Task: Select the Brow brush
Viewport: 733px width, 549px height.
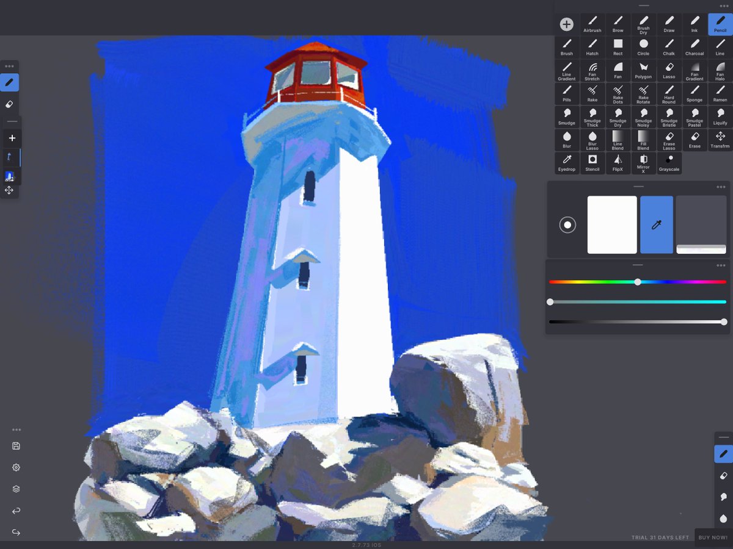Action: tap(618, 24)
